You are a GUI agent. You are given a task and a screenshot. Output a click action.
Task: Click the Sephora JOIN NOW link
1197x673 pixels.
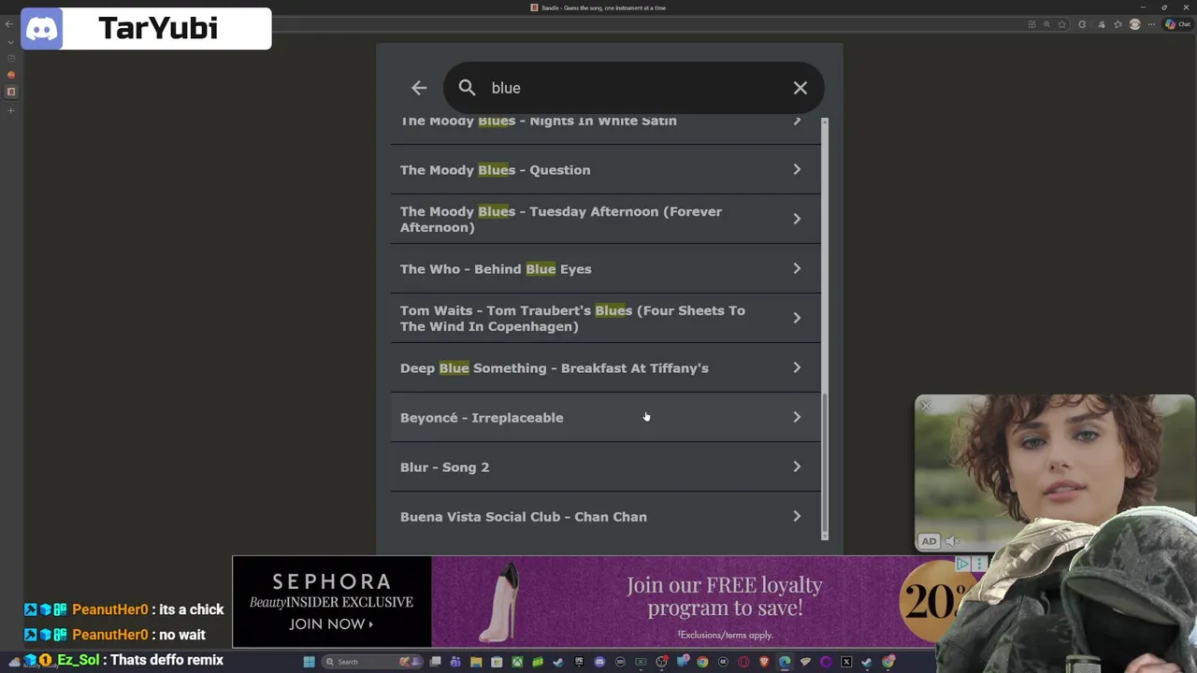[331, 624]
